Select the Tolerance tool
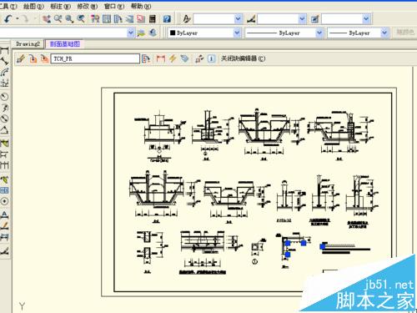Image resolution: width=417 pixels, height=313 pixels. pos(4,190)
